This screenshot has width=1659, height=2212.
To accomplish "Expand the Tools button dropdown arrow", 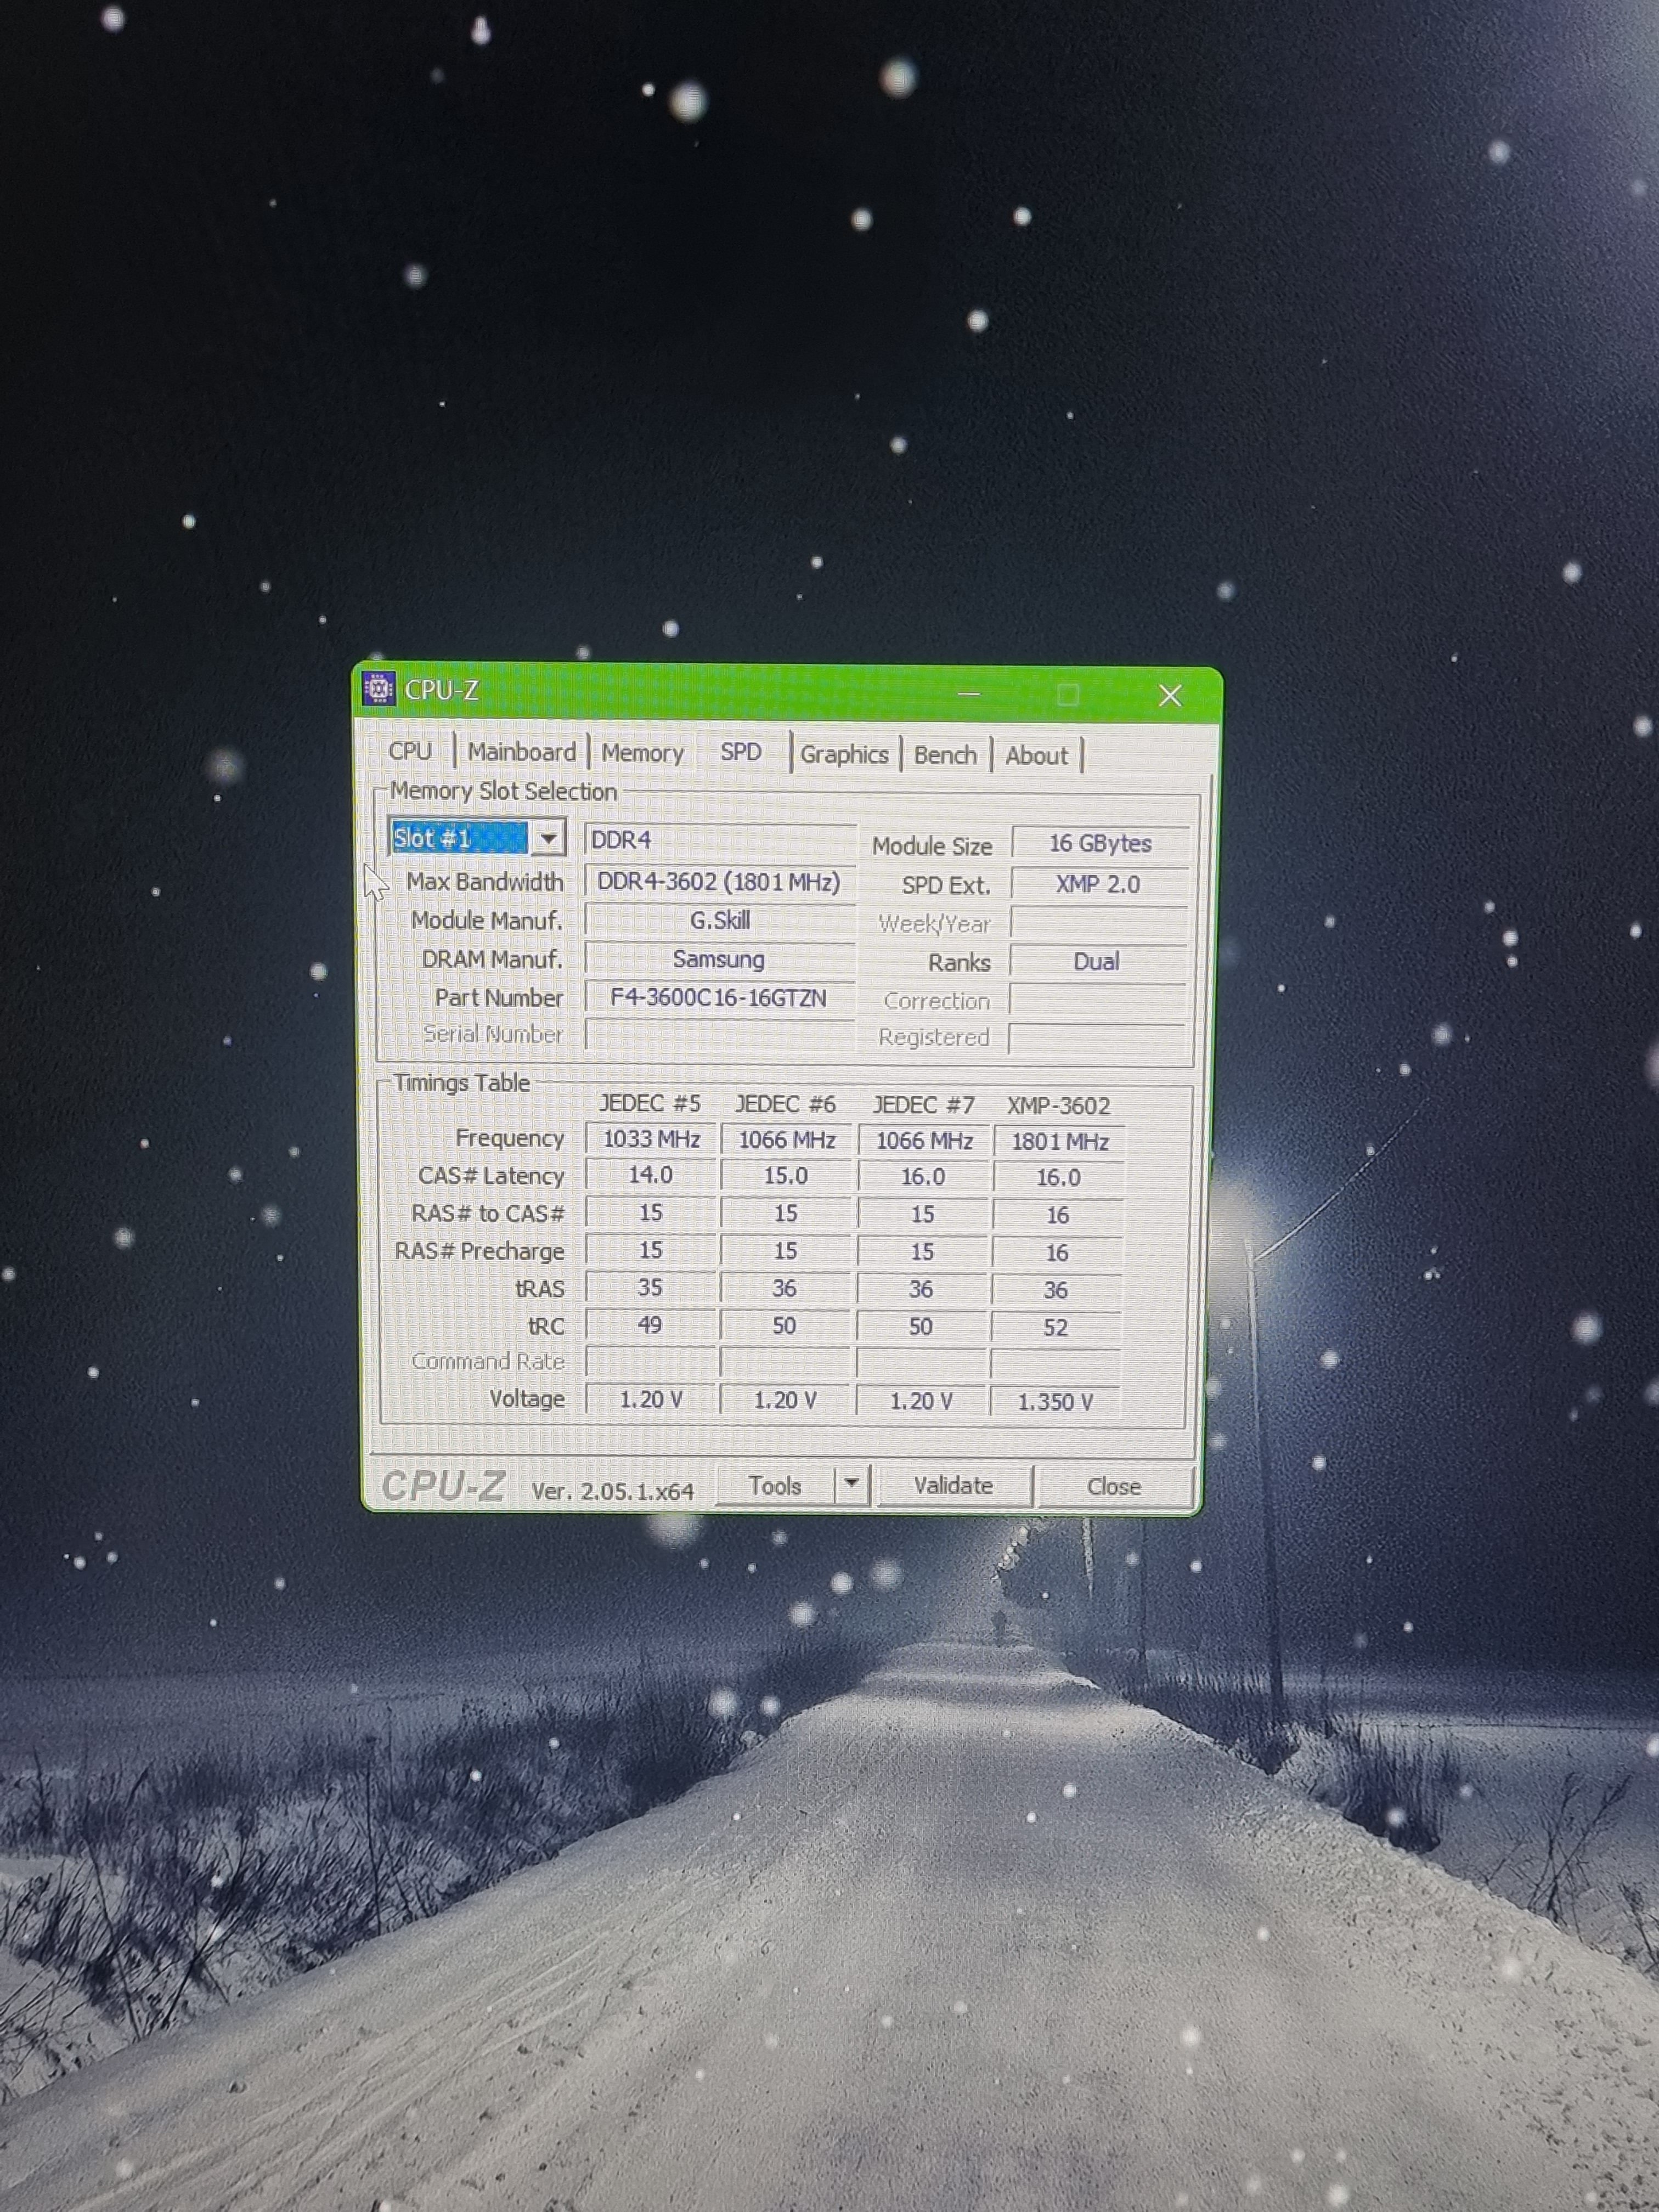I will pyautogui.click(x=851, y=1484).
